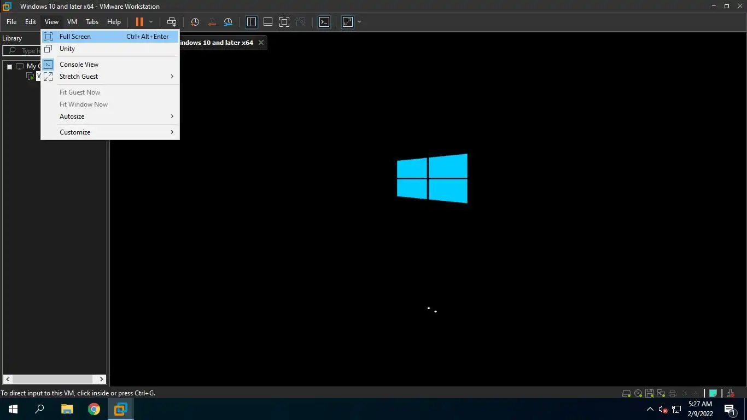This screenshot has height=420, width=747.
Task: Choose Unity in the View menu
Action: 110,49
